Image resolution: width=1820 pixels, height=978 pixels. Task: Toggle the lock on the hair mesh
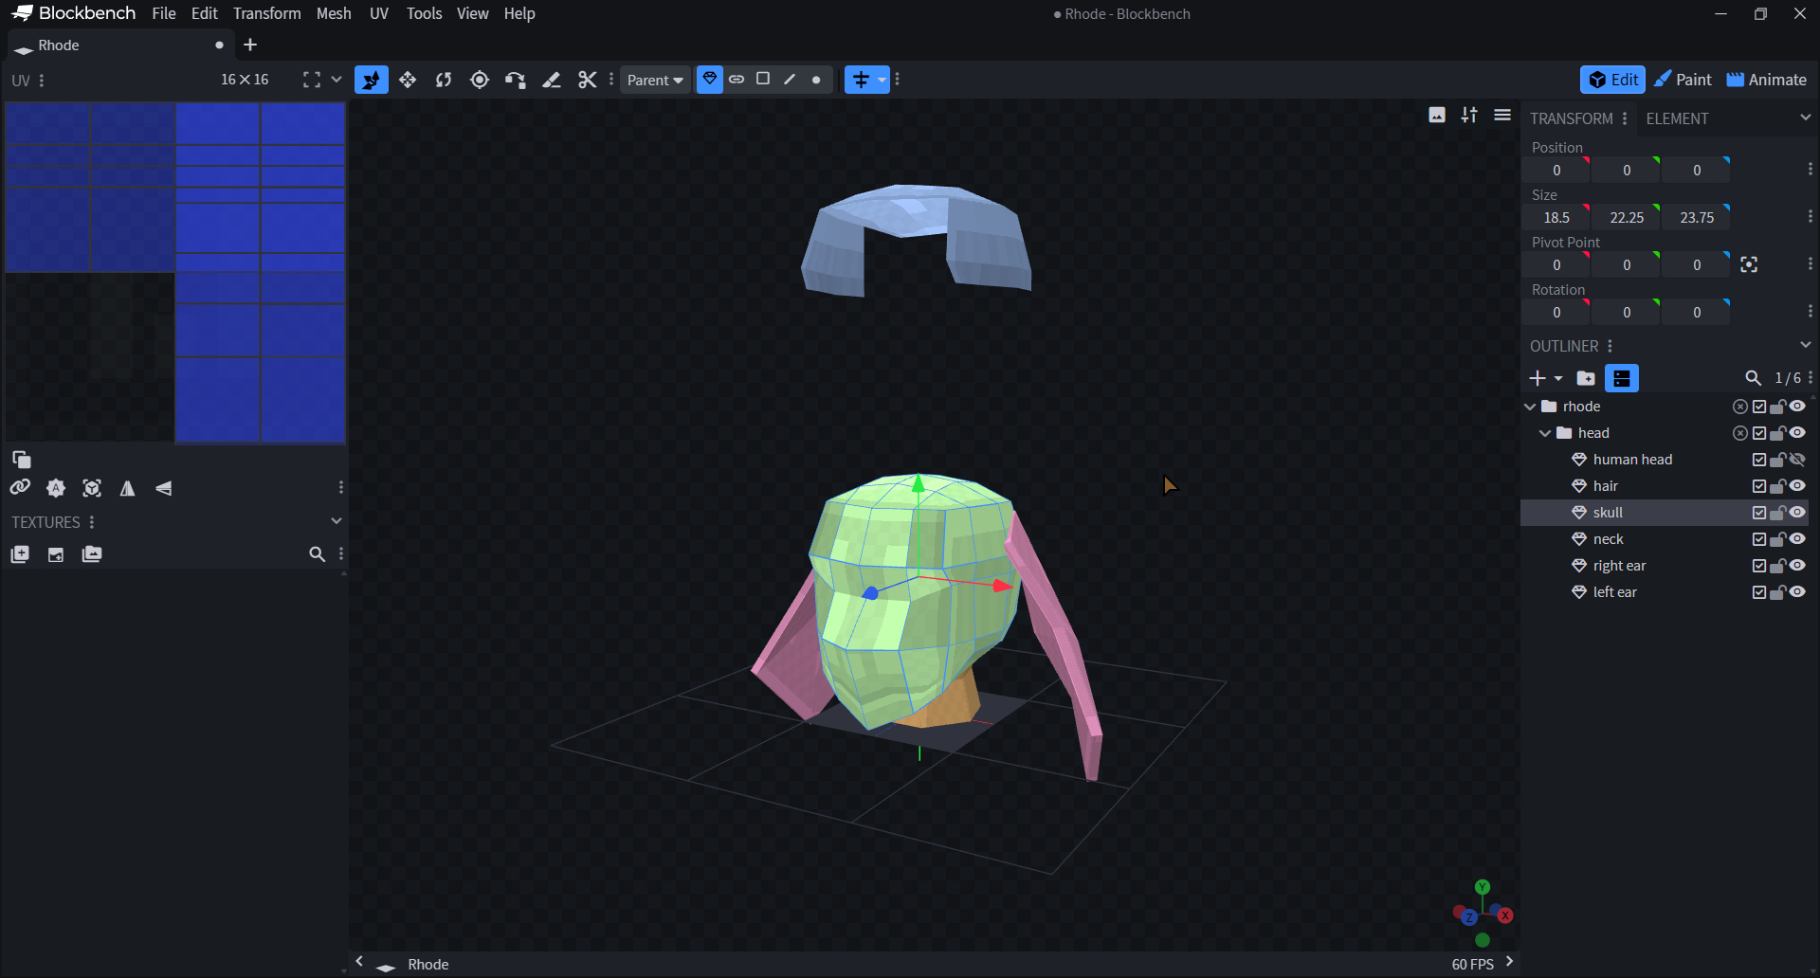[1777, 486]
